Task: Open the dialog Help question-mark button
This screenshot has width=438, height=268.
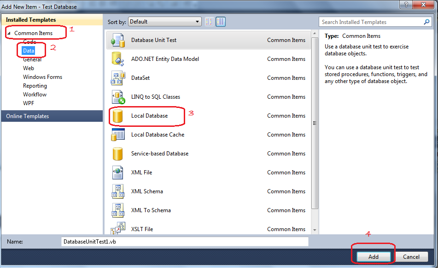Action: [406, 5]
